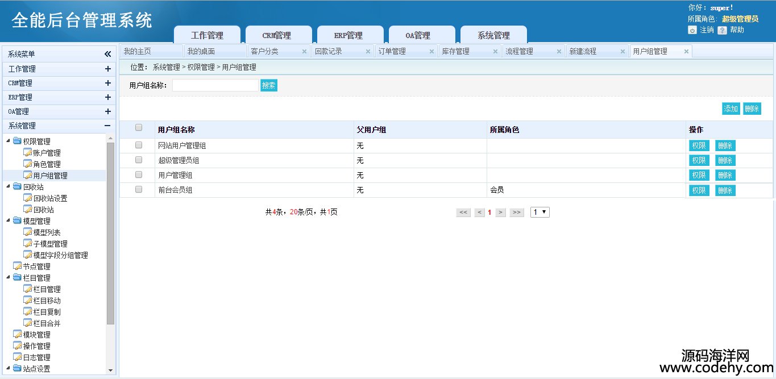The image size is (776, 379).
Task: Collapse the 系统管理 sidebar section
Action: tap(107, 126)
